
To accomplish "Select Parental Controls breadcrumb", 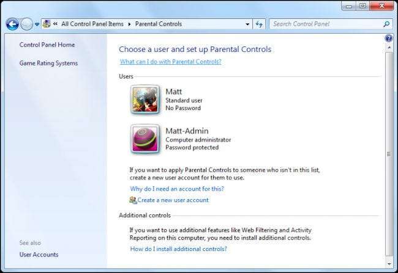I will (159, 24).
